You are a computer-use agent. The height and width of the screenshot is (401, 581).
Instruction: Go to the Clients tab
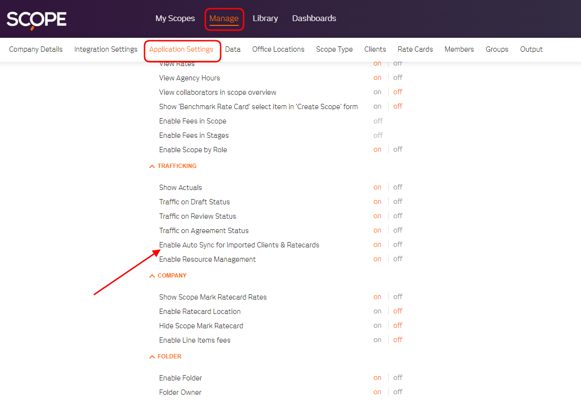[375, 49]
